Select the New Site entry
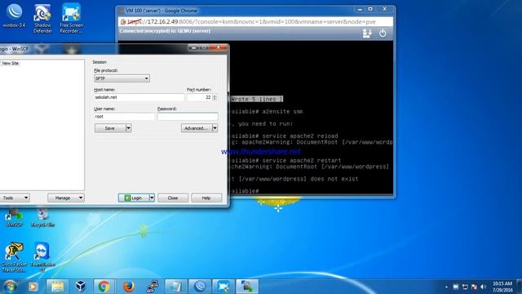Viewport: 522px width, 294px height. pyautogui.click(x=11, y=63)
